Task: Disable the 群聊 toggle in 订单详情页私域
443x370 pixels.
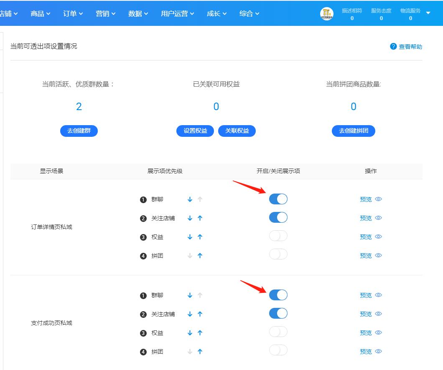Action: [278, 199]
